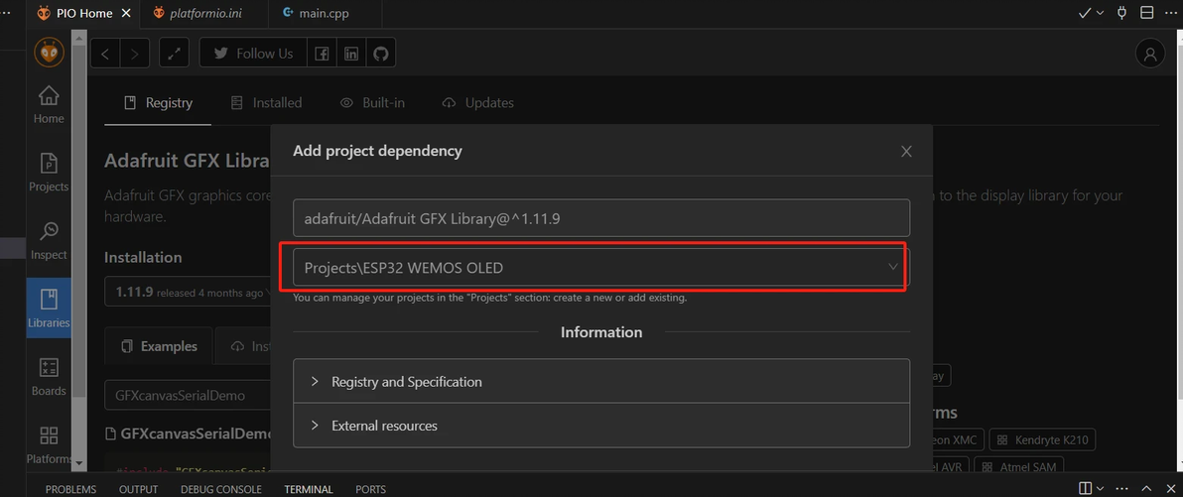The height and width of the screenshot is (497, 1183).
Task: Open the GitHub icon link
Action: (380, 54)
